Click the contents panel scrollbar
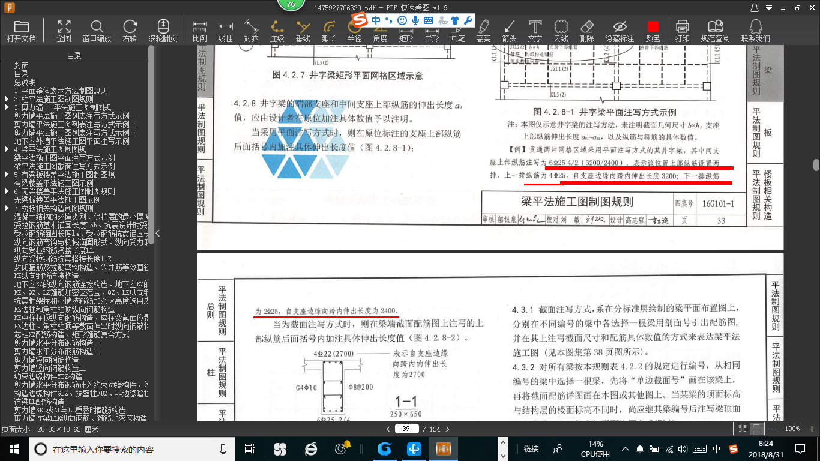The width and height of the screenshot is (820, 461). pyautogui.click(x=151, y=145)
